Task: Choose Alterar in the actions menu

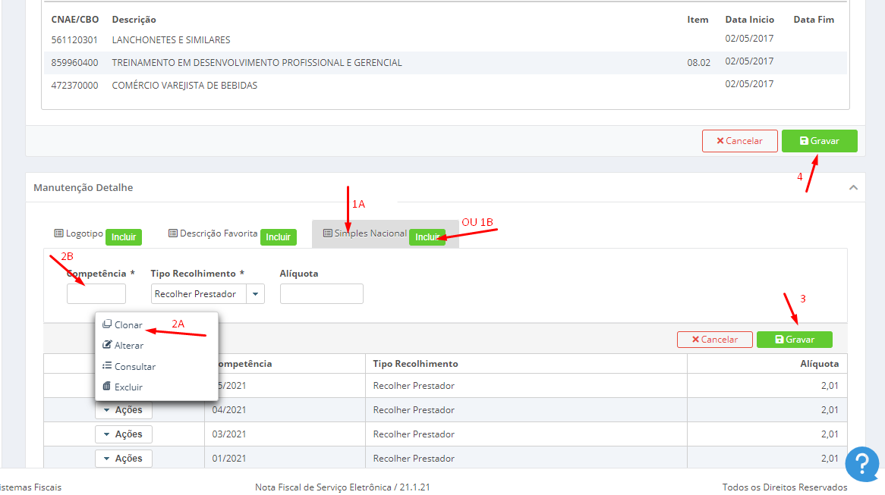Action: (x=123, y=345)
